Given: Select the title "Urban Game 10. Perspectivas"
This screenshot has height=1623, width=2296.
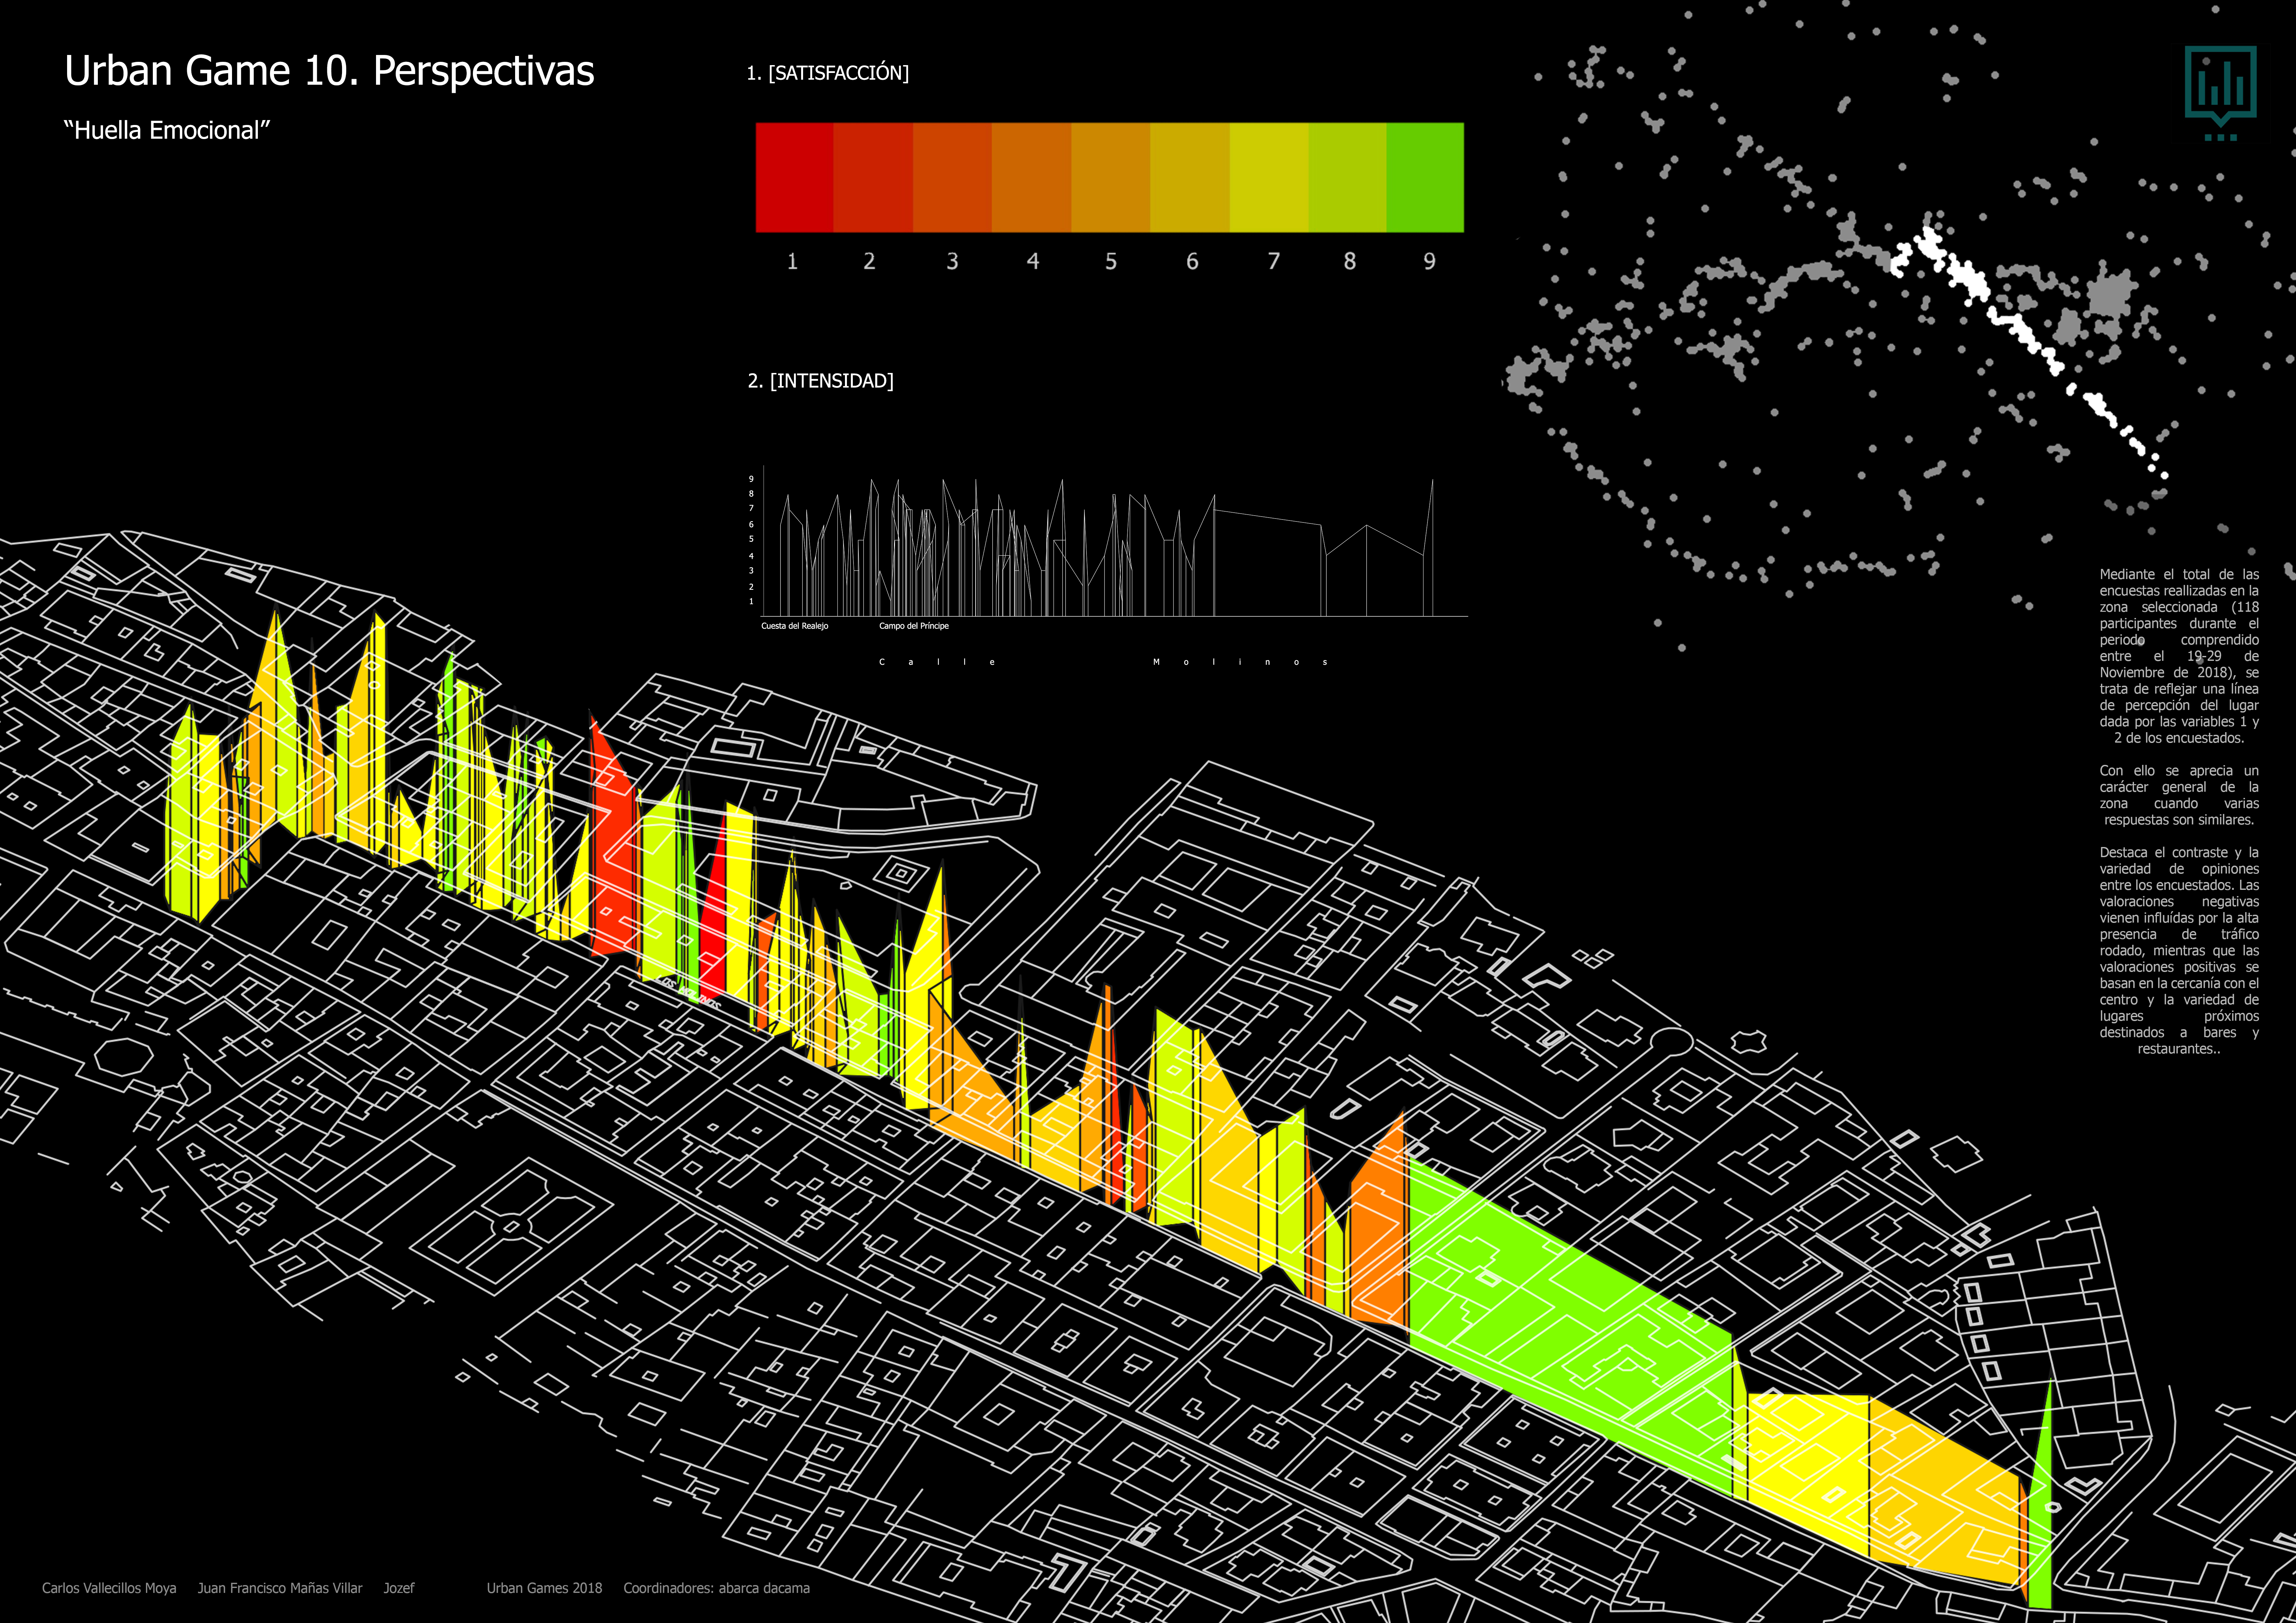Looking at the screenshot, I should click(x=329, y=71).
